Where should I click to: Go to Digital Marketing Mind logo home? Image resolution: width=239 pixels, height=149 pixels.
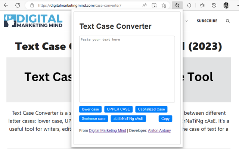[33, 21]
